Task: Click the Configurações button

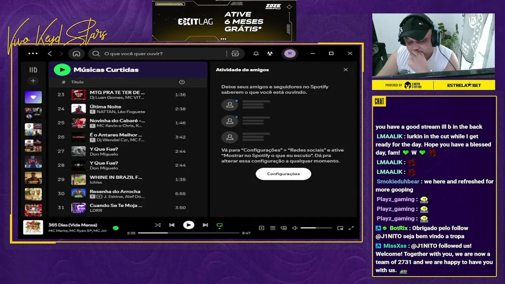Action: click(283, 174)
